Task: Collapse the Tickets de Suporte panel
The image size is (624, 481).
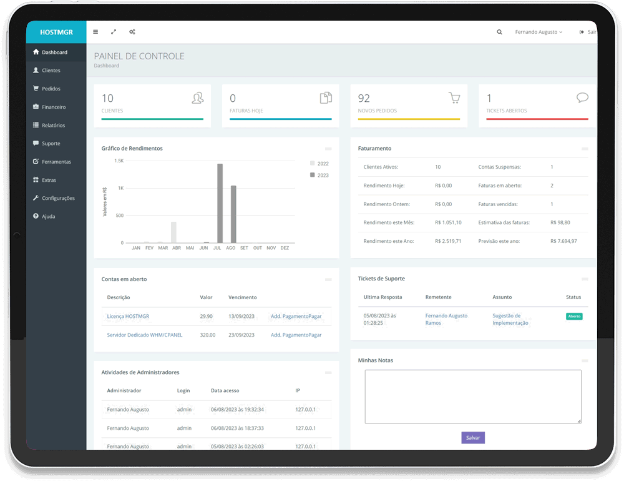Action: click(x=585, y=279)
